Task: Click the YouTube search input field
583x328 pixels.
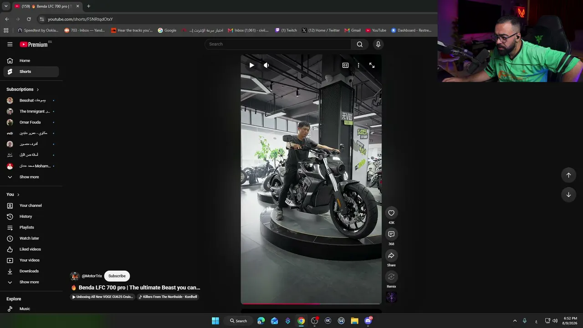Action: (x=278, y=44)
